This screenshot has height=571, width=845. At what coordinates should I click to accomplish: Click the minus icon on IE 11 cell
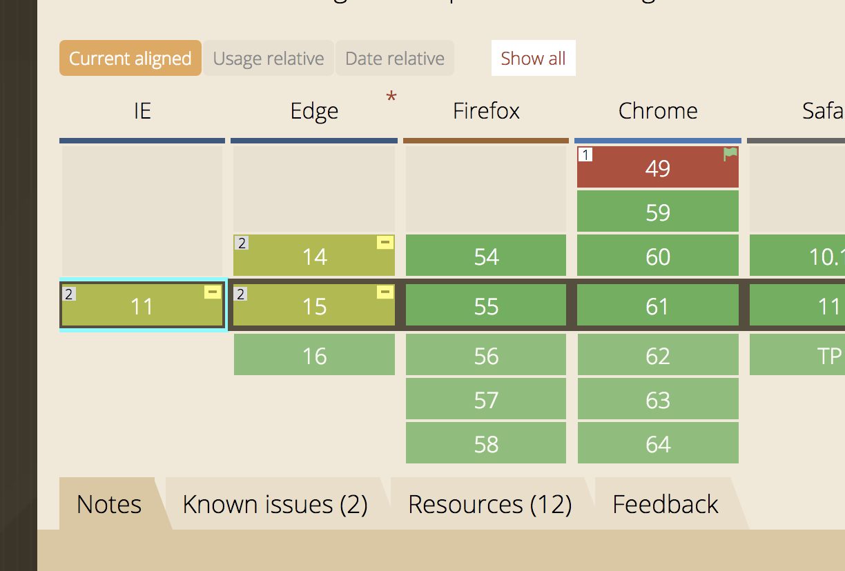pyautogui.click(x=212, y=292)
